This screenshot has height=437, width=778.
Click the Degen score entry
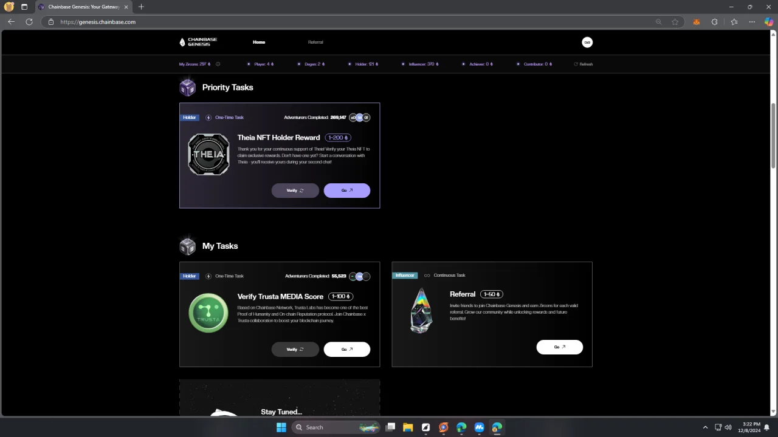(311, 64)
